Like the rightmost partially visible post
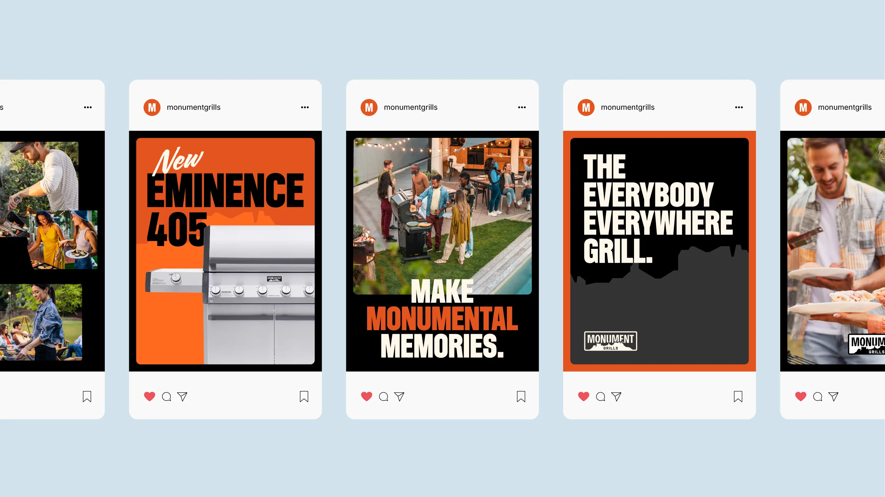The width and height of the screenshot is (885, 497). [800, 396]
